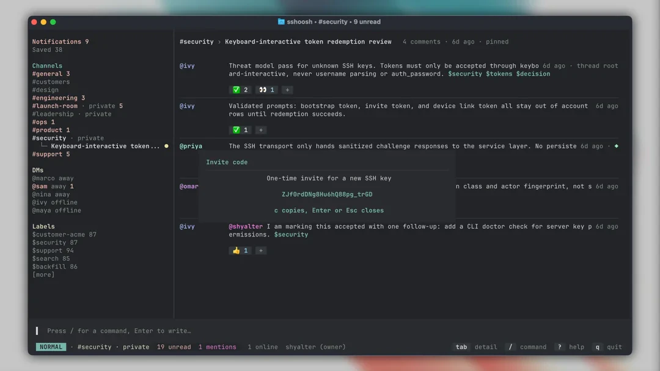Viewport: 660px width, 371px height.
Task: Filter by $backfill label
Action: pos(55,266)
